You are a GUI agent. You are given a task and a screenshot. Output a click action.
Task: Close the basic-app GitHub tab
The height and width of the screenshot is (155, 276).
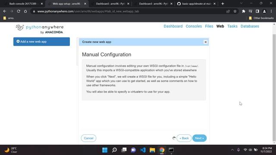click(215, 4)
